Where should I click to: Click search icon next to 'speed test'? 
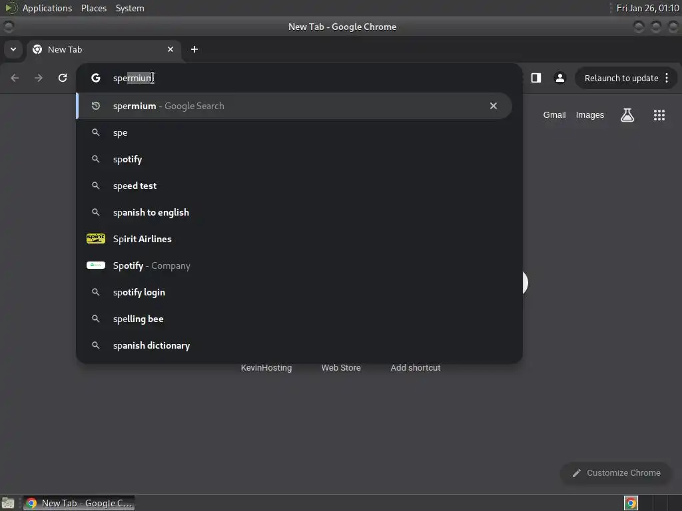pyautogui.click(x=96, y=186)
